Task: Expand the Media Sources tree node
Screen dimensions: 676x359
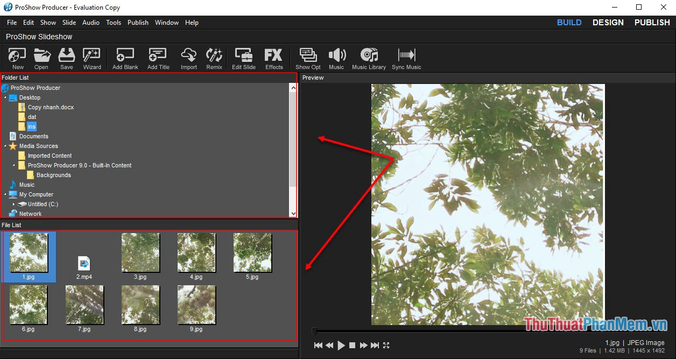Action: click(x=6, y=146)
